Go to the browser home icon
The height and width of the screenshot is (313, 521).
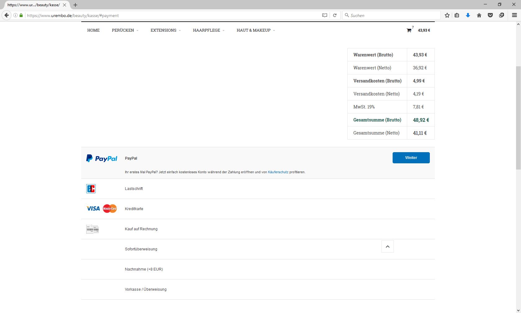[x=479, y=15]
